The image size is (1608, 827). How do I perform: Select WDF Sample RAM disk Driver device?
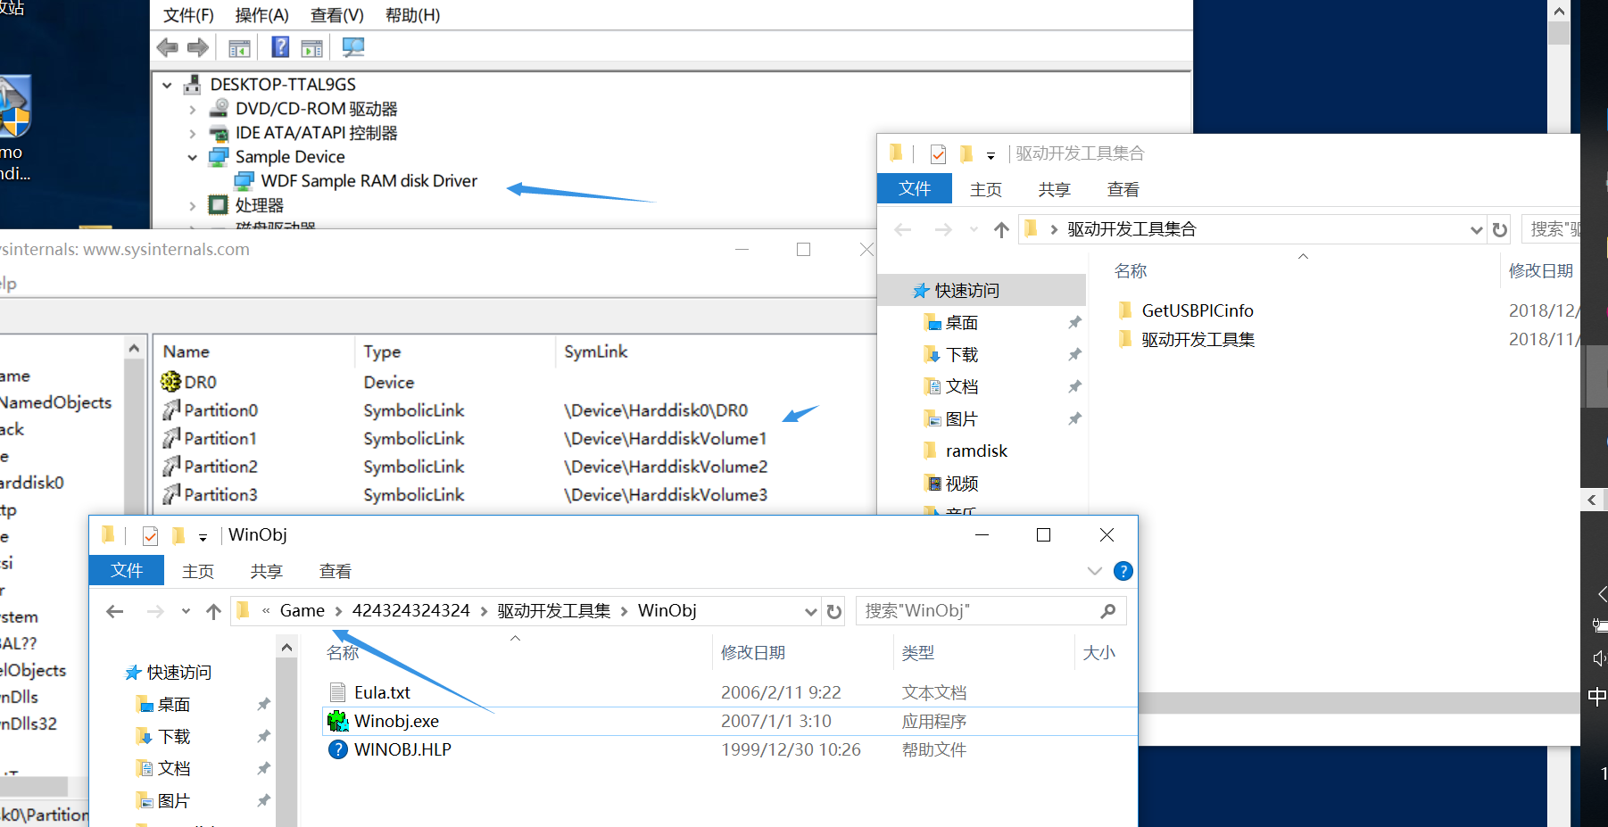click(x=369, y=181)
